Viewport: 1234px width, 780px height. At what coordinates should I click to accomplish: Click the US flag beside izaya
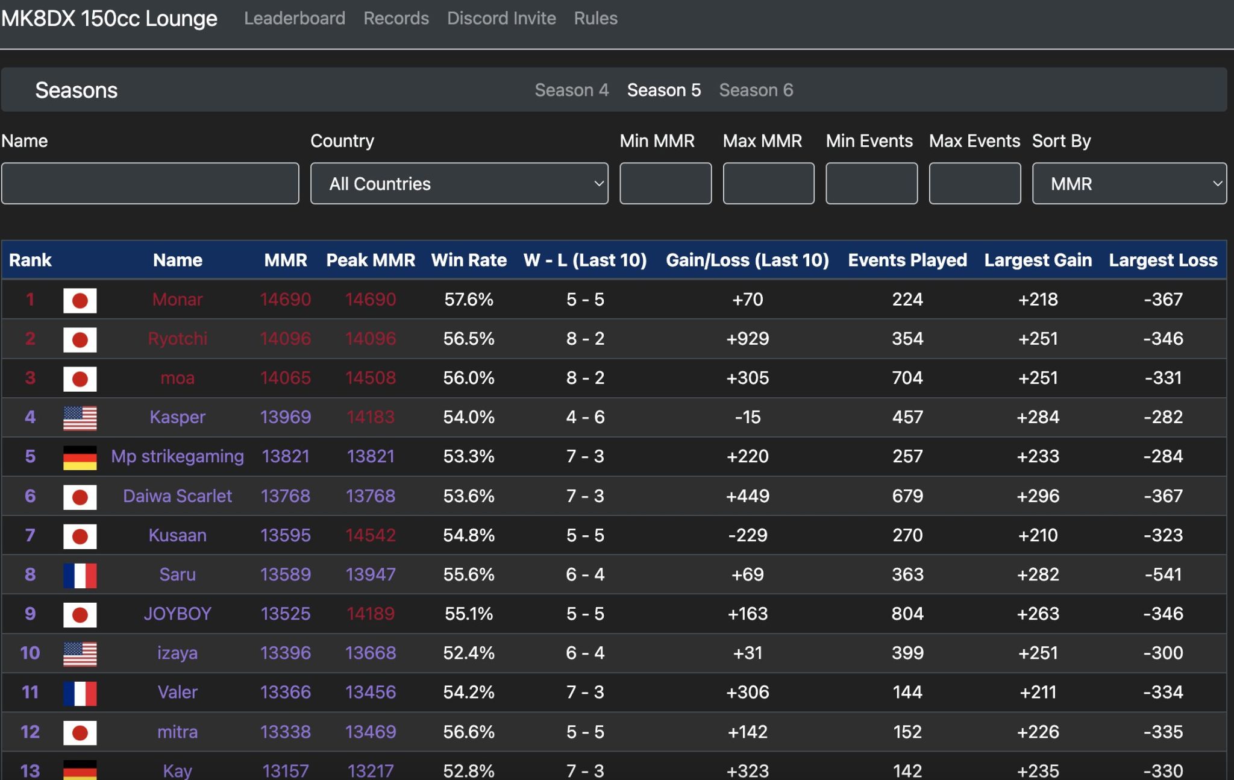pos(80,653)
